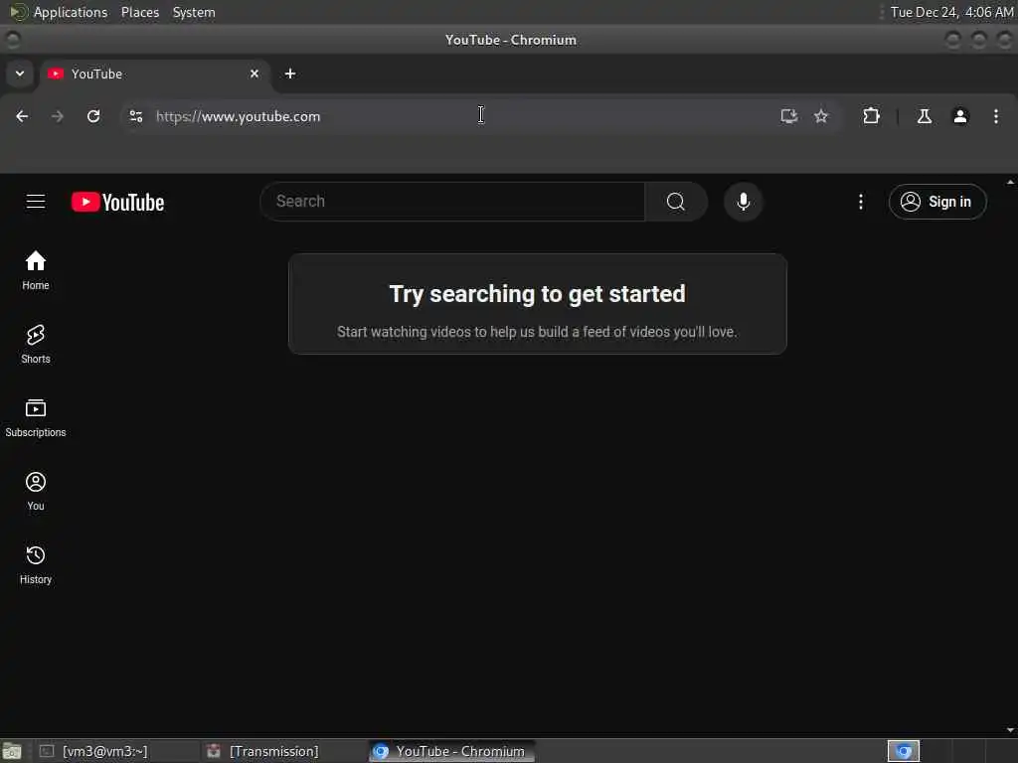1018x763 pixels.
Task: Open History in sidebar
Action: [x=36, y=564]
